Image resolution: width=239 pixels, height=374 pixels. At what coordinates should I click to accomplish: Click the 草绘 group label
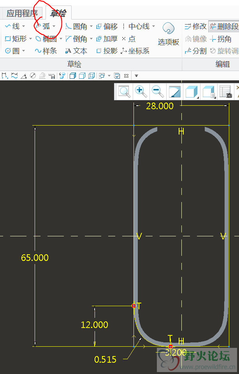[x=74, y=64]
